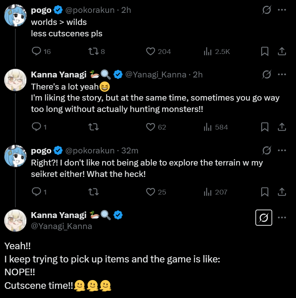Bookmark pogo's 'less cutscenes pls' post
The height and width of the screenshot is (298, 296).
265,51
